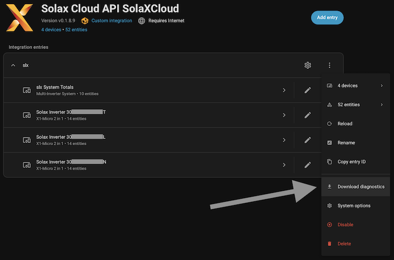Open slx System Totals via its chevron

(284, 90)
